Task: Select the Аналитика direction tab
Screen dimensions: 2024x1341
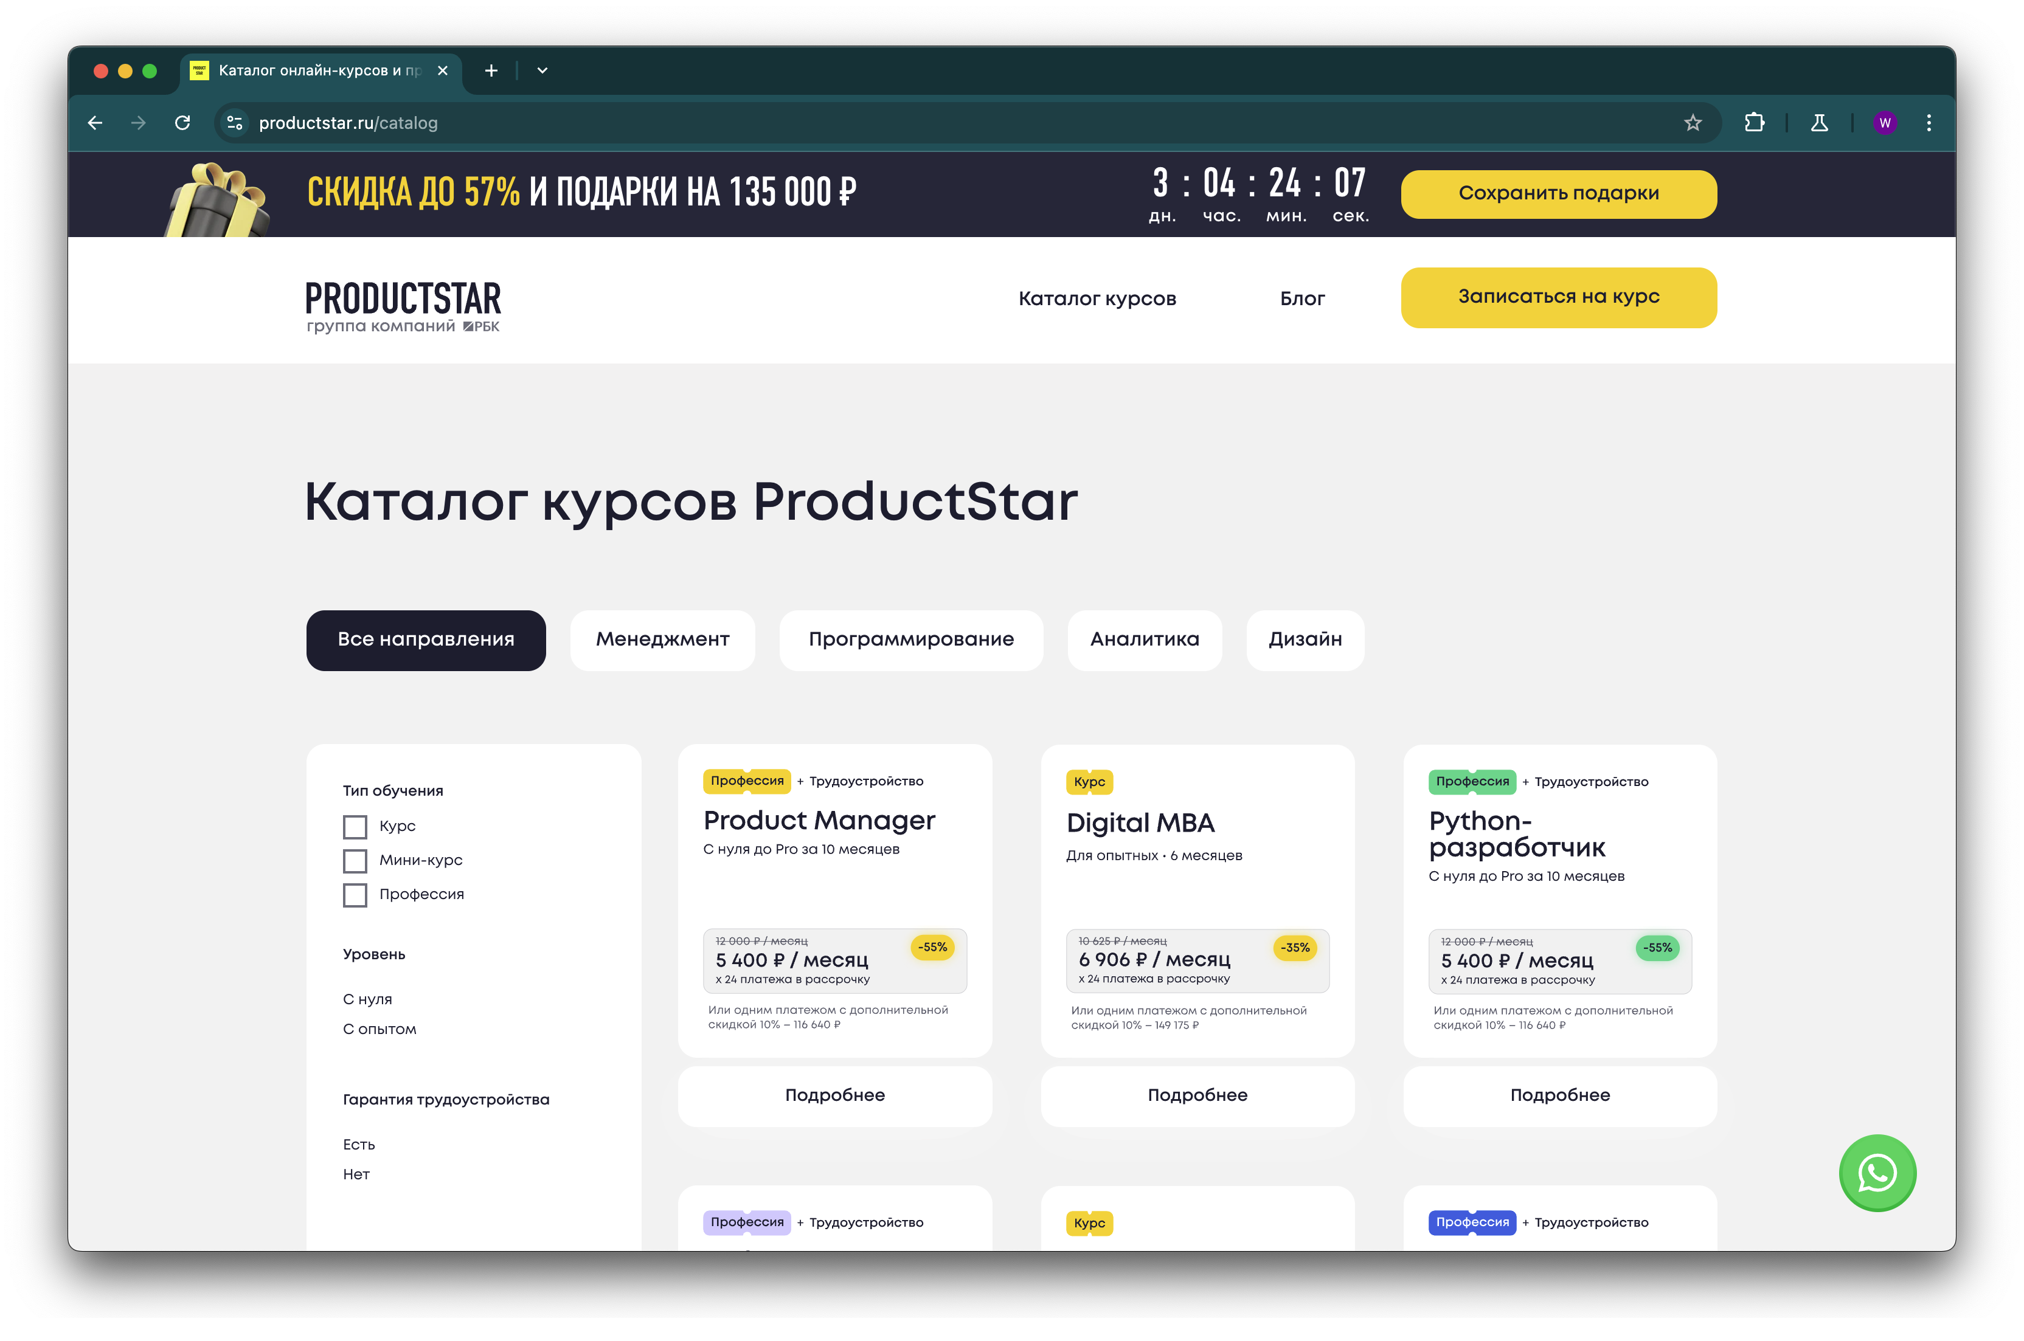Action: coord(1145,639)
